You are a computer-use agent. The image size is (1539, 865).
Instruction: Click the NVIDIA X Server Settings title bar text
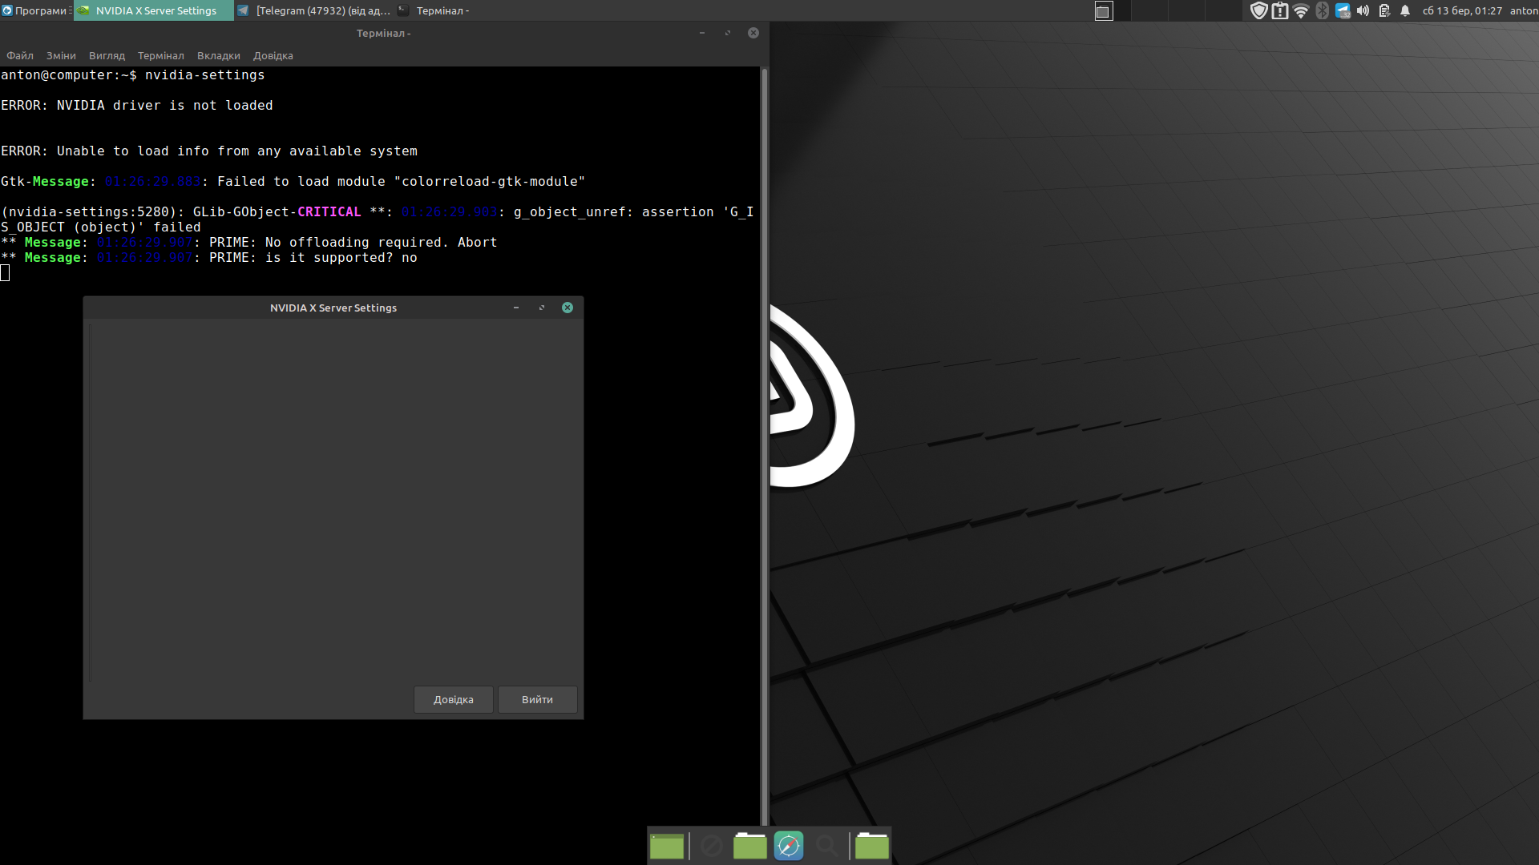[x=333, y=308]
